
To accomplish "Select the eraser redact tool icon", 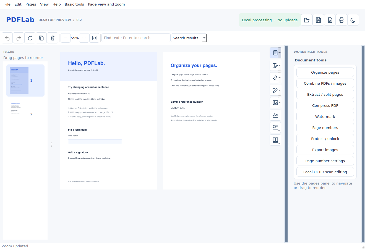I will coord(275,78).
